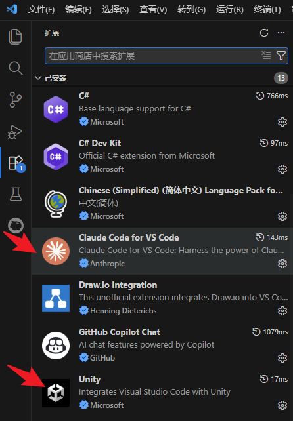The image size is (293, 421).
Task: Collapse the 已安装 section
Action: coord(38,78)
